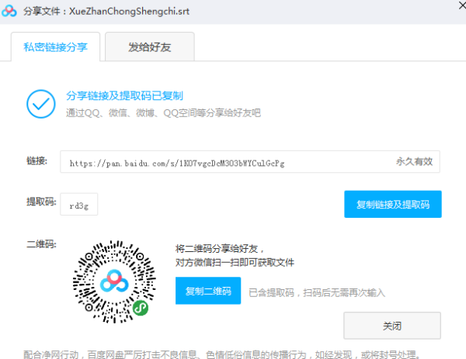This screenshot has width=466, height=359.
Task: Click the 配合净网行动 notice at the bottom
Action: (221, 354)
